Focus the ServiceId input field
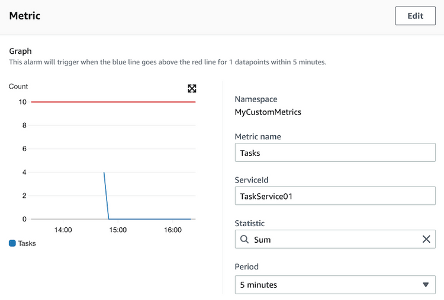 click(x=335, y=195)
